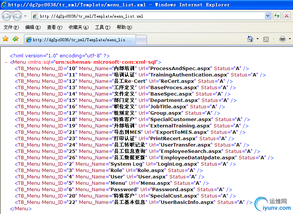Viewport: 293px width, 214px height.
Task: Click BaseProces.aspx Url value
Action: [x=173, y=87]
